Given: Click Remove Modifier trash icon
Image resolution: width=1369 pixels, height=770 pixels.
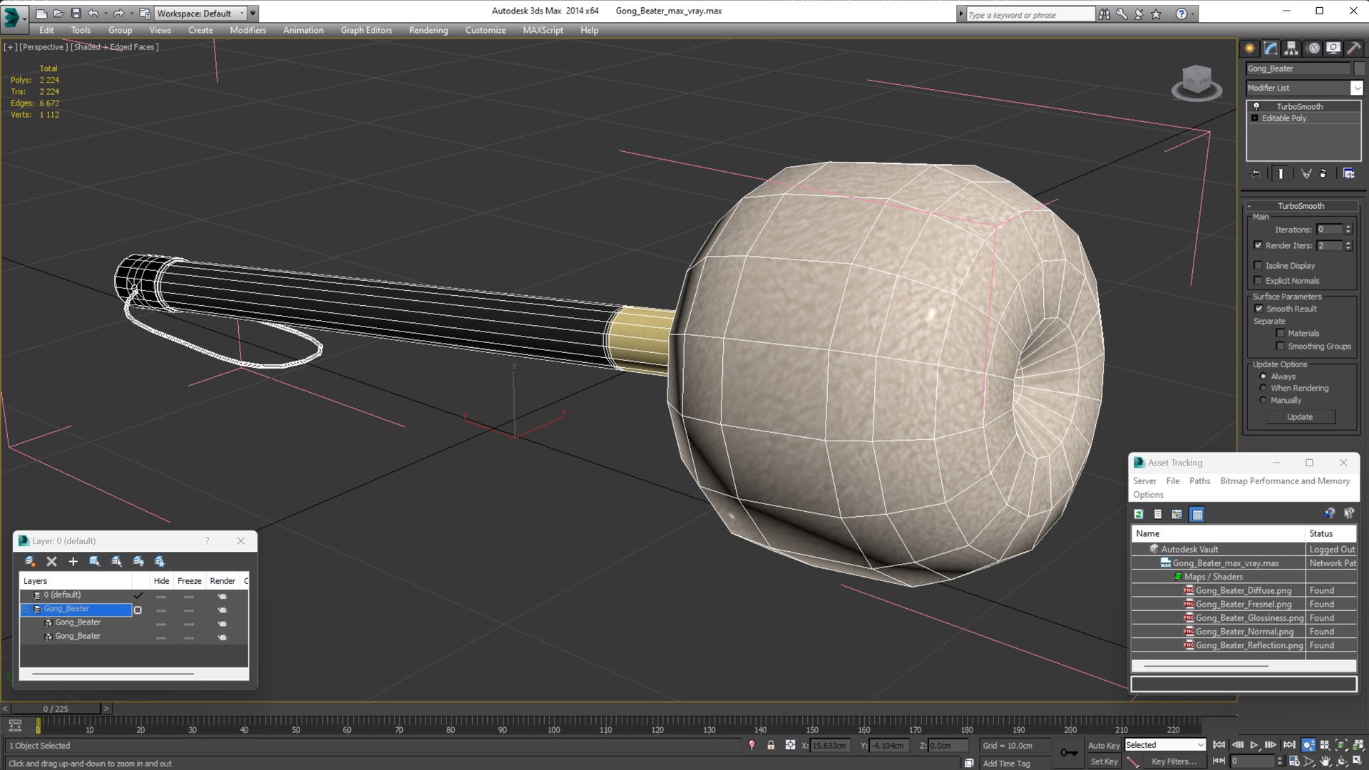Looking at the screenshot, I should 1323,173.
